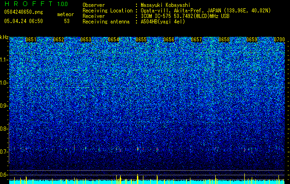Click the 1.0 kHz axis label
The width and height of the screenshot is (290, 184).
(x=4, y=83)
